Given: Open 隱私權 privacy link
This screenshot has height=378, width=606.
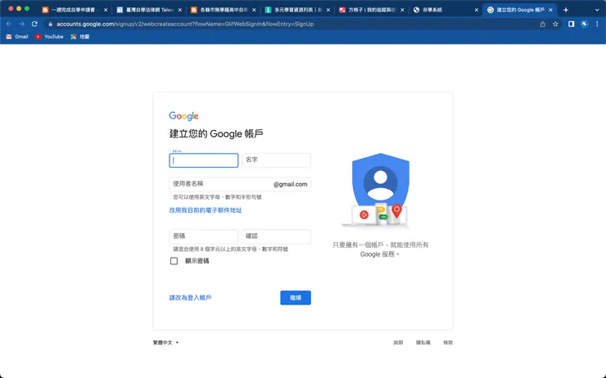Looking at the screenshot, I should [x=423, y=343].
